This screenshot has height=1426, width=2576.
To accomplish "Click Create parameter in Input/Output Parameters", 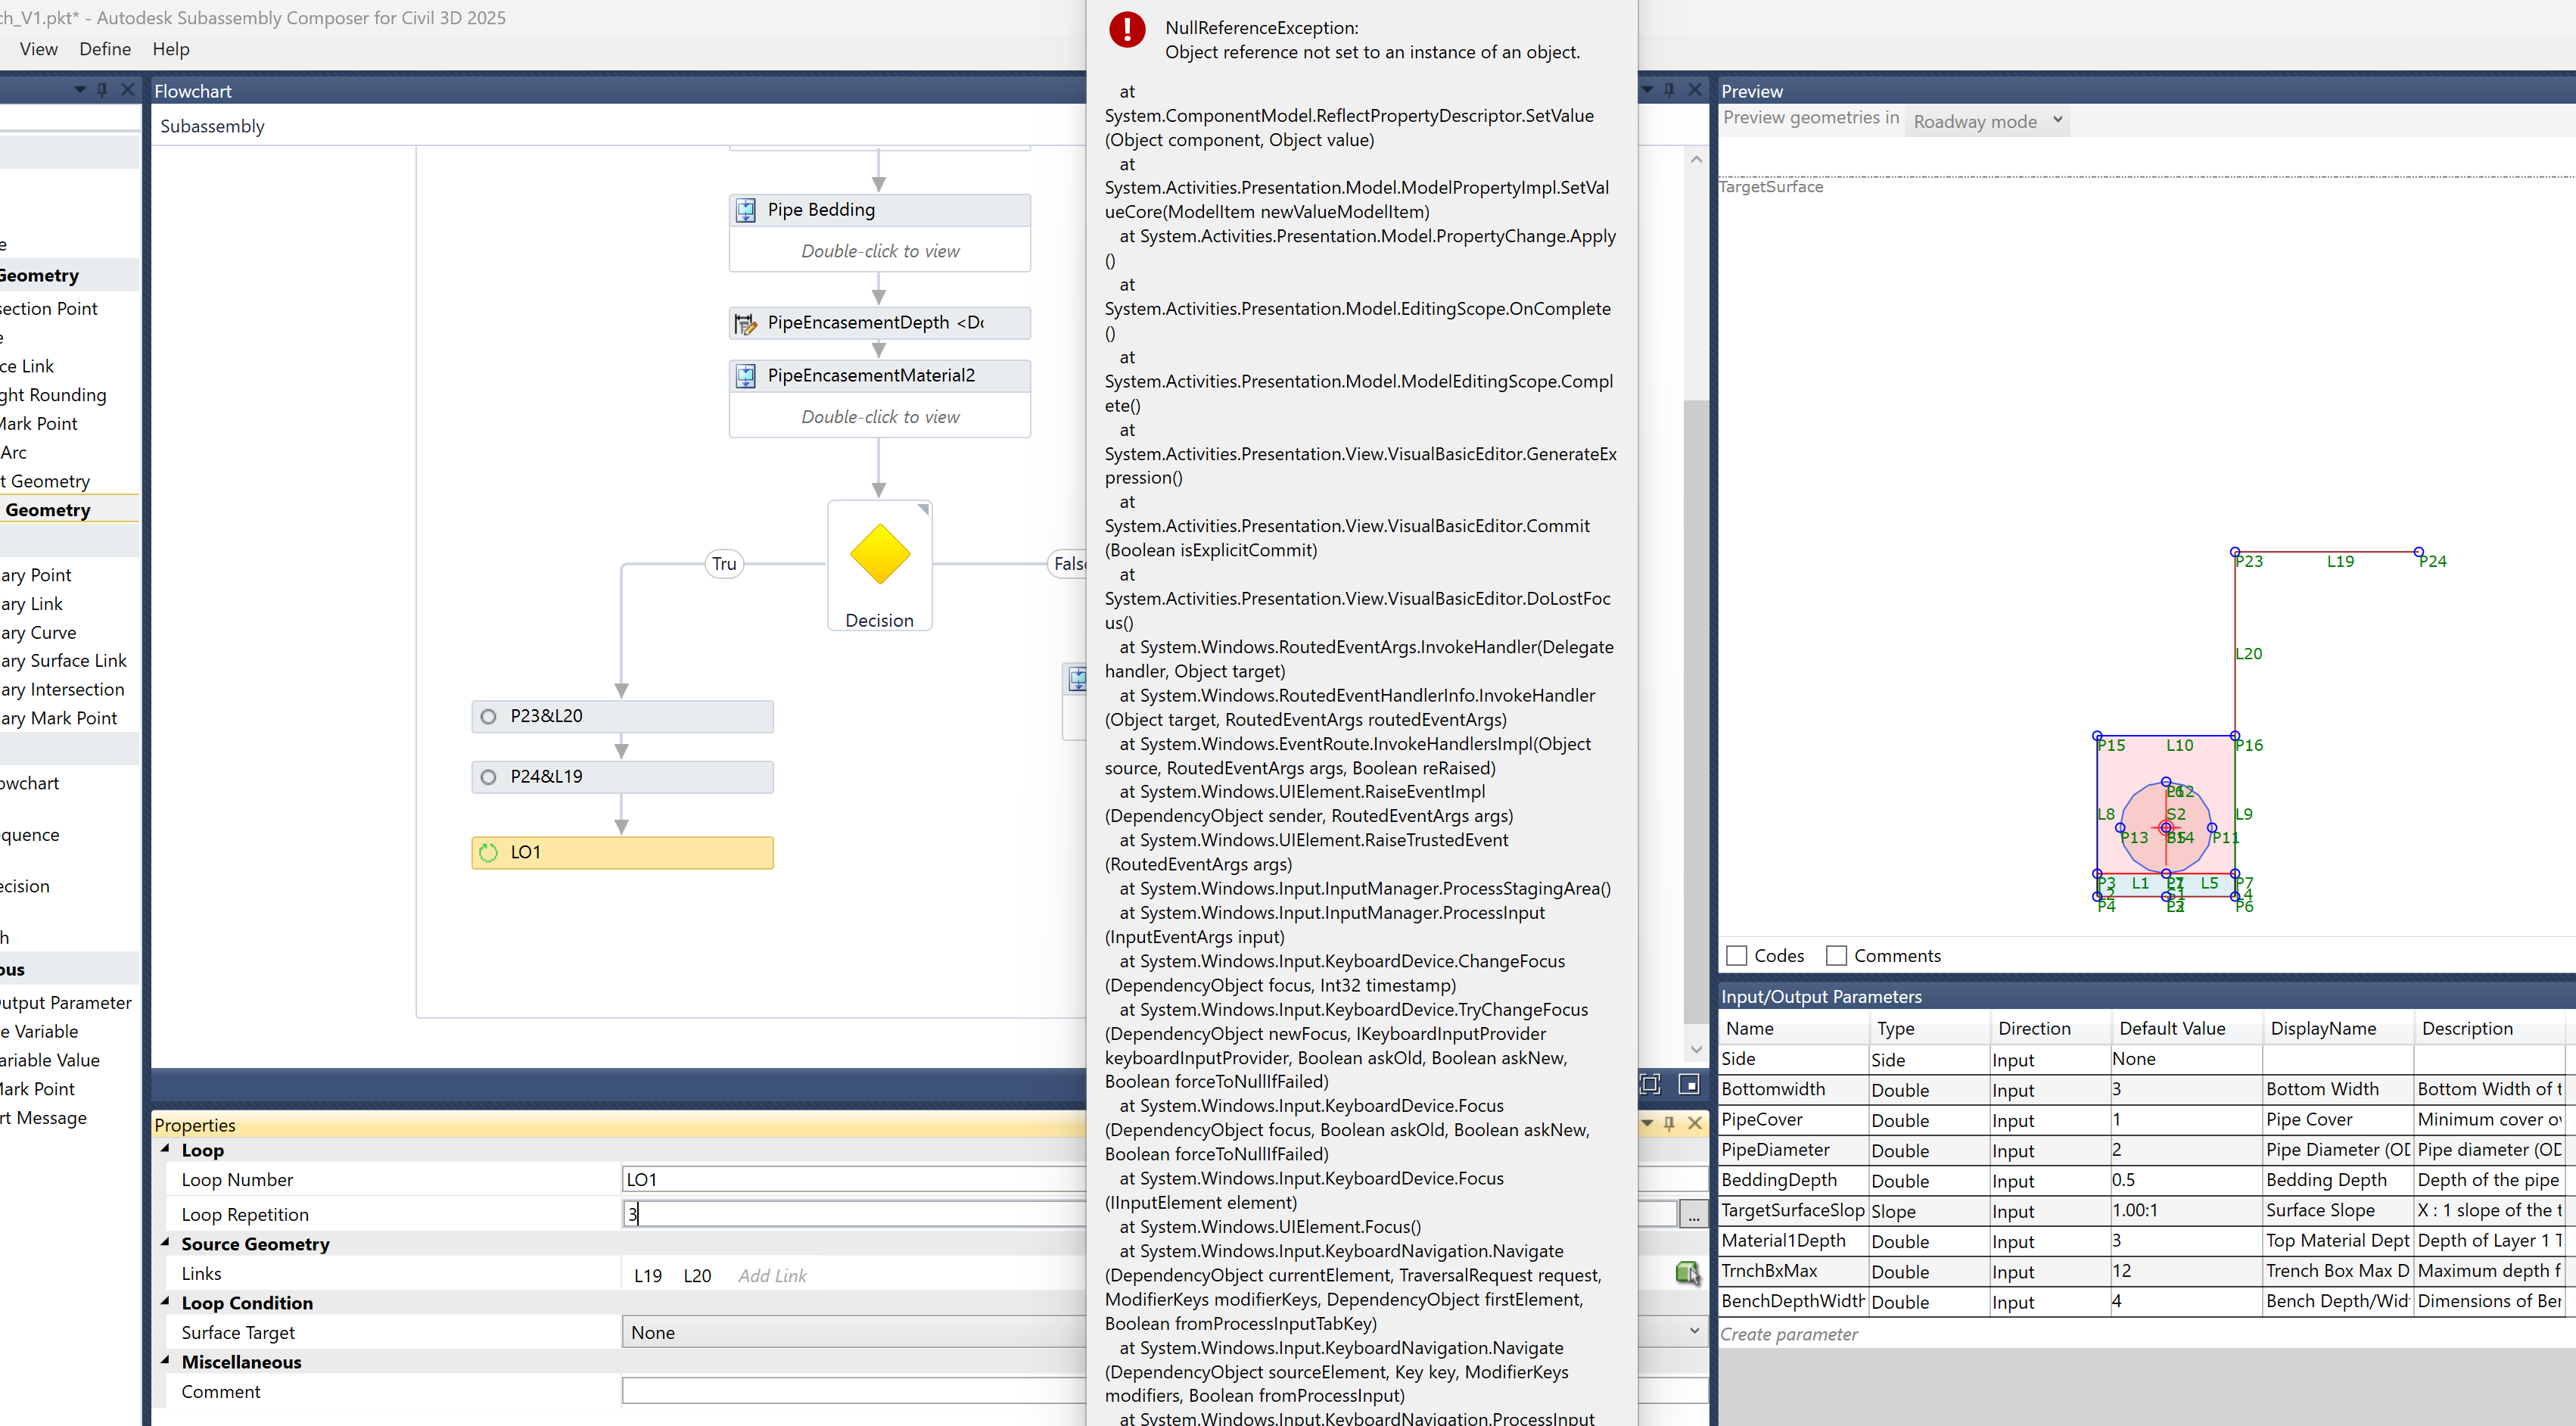I will [x=1789, y=1334].
